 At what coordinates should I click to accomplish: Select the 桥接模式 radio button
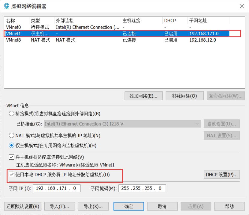coord(11,113)
